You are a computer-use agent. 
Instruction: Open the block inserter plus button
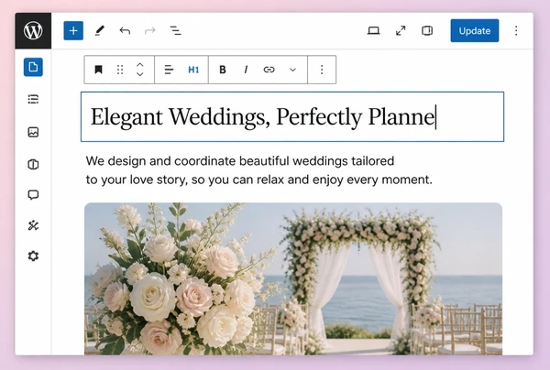(73, 31)
